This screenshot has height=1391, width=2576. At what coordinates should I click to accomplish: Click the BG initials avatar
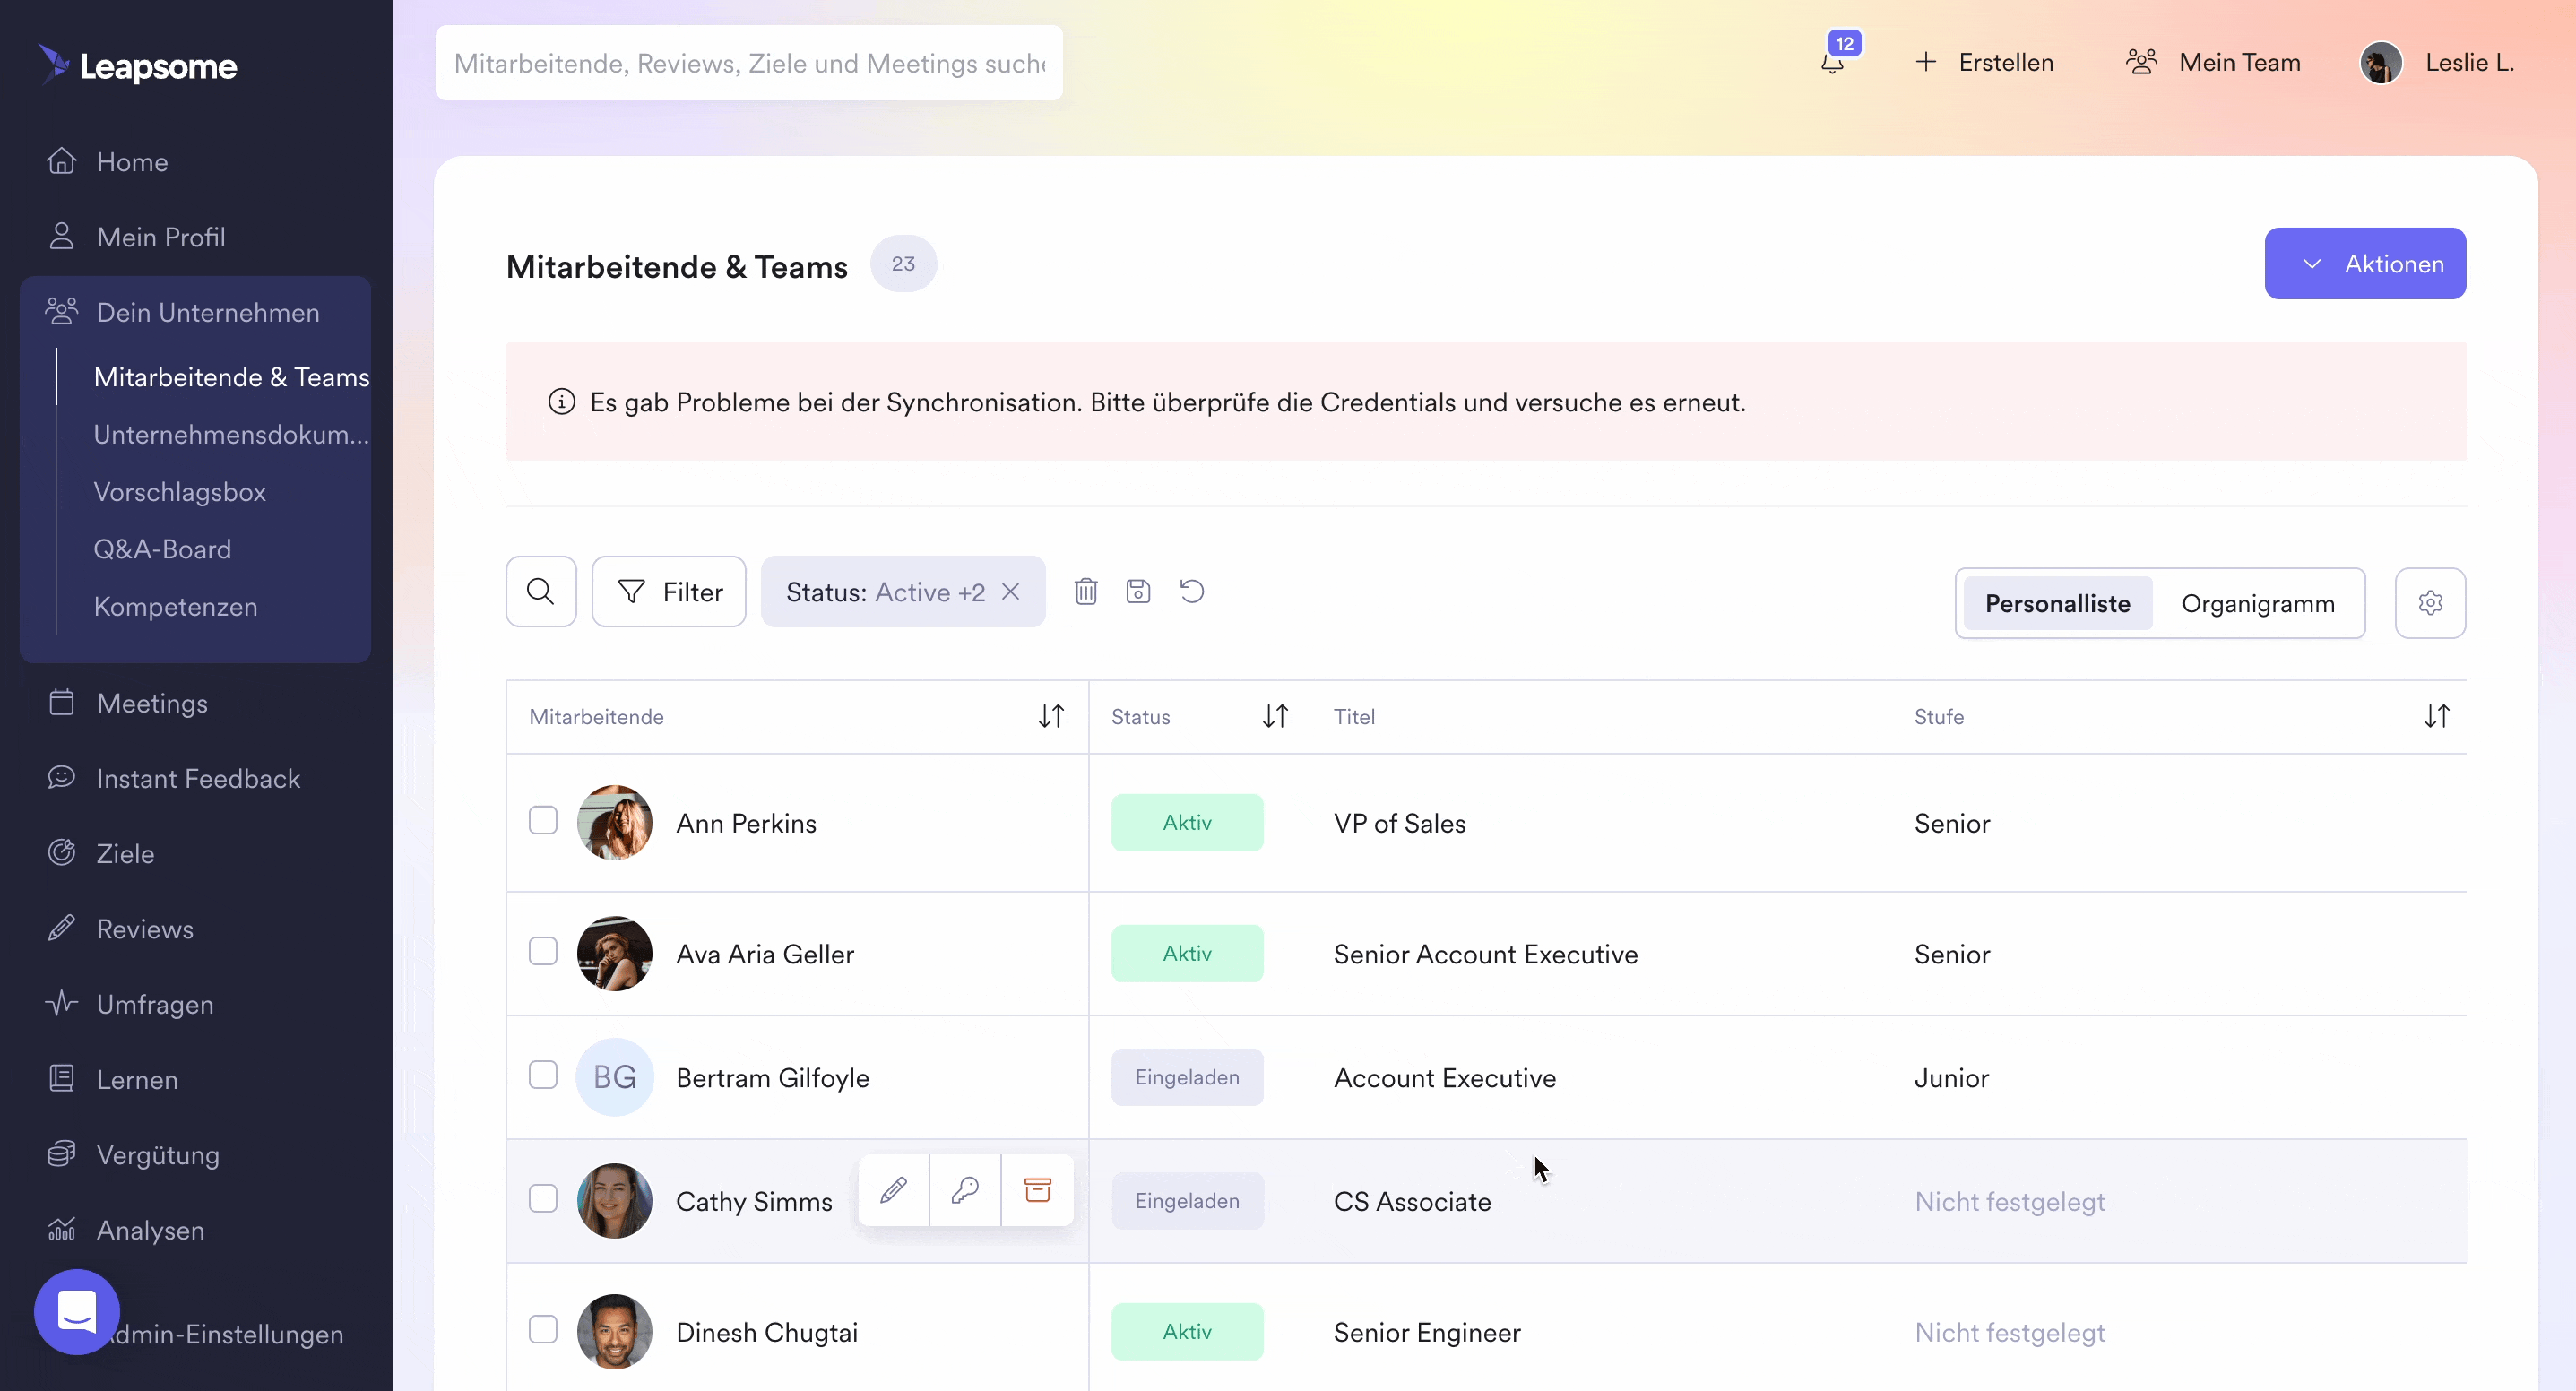click(x=615, y=1077)
